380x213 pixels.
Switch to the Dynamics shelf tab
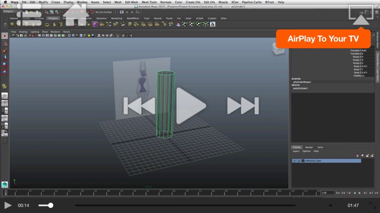[x=101, y=18]
